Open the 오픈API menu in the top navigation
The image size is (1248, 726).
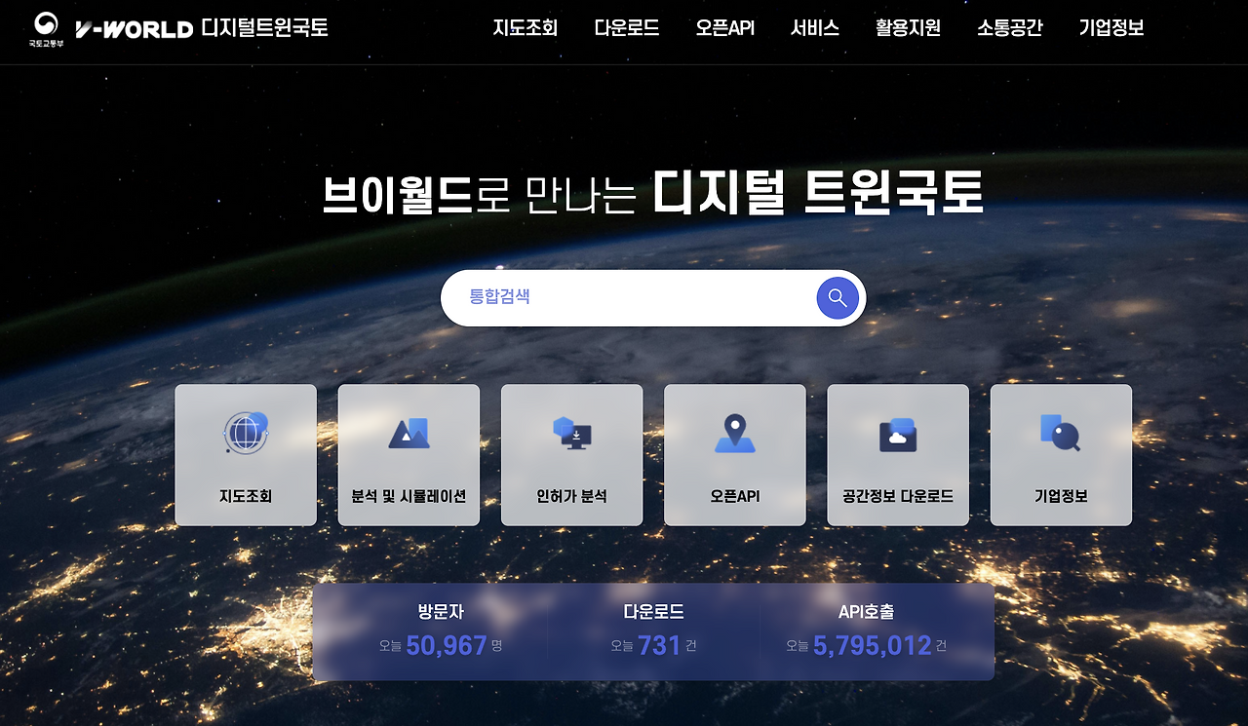[725, 28]
